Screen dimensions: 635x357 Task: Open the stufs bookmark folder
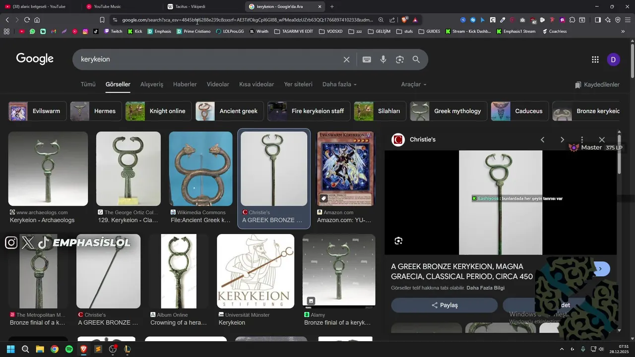pyautogui.click(x=404, y=31)
